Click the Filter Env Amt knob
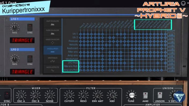This screenshot has height=106, width=189. coord(98,95)
